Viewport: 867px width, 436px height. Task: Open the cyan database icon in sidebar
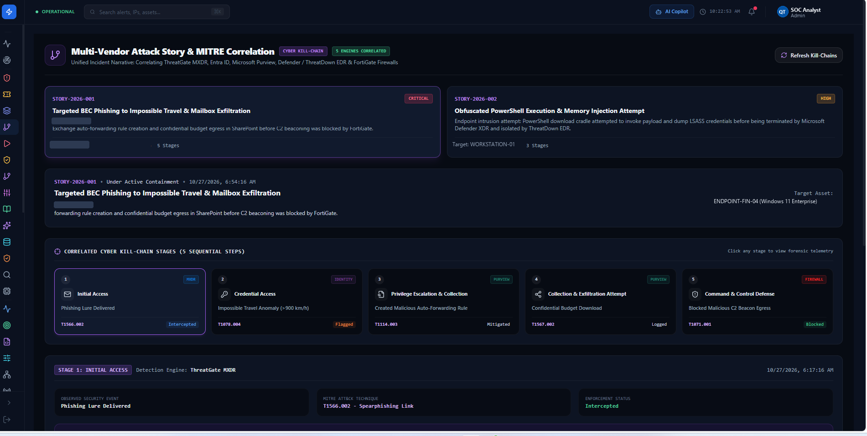pyautogui.click(x=7, y=242)
